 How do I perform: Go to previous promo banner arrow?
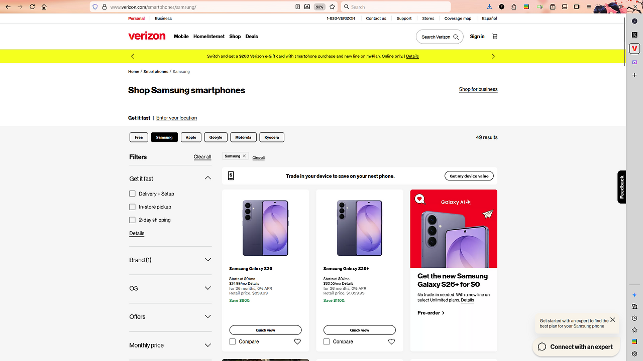[x=133, y=56]
